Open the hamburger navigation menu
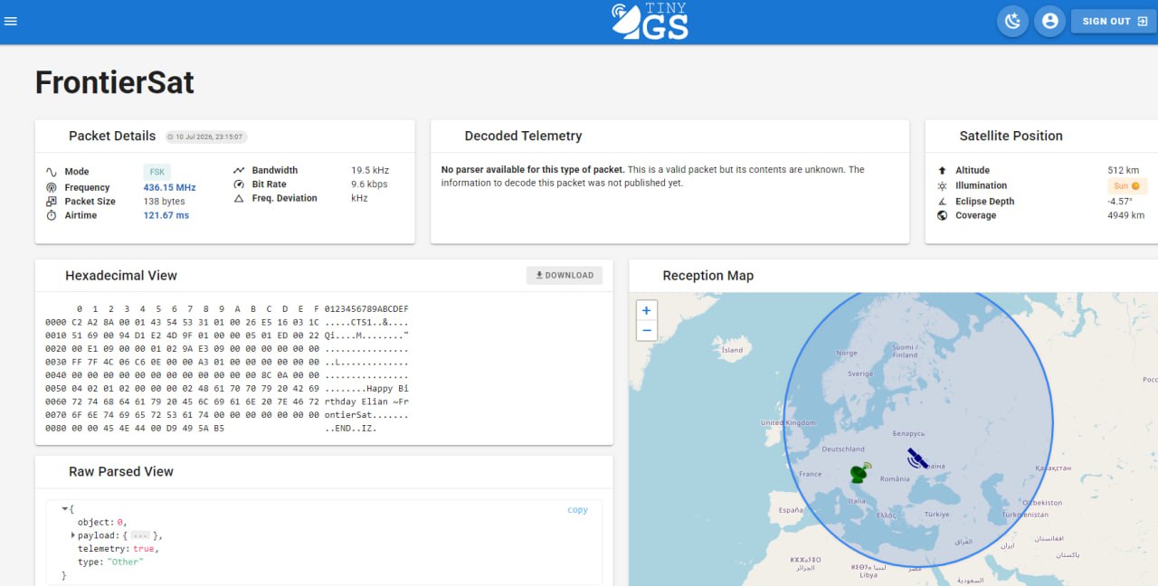Screen dimensions: 1158x586 [x=11, y=21]
